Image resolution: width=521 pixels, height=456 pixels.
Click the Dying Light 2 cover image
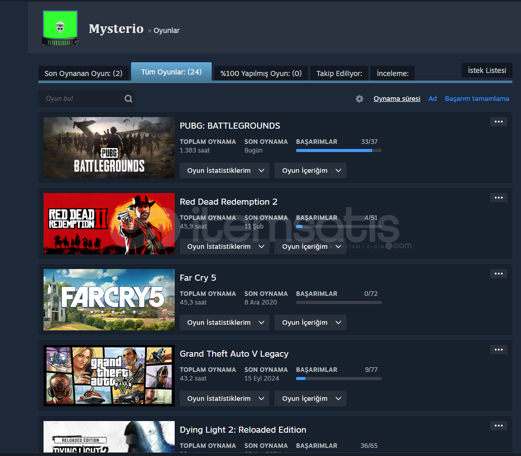click(x=109, y=437)
